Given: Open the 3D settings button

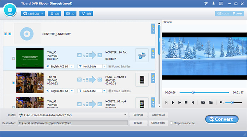Looking at the screenshot, I should [x=70, y=14].
